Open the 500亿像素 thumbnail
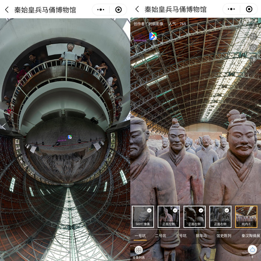The image size is (261, 261). tap(143, 217)
